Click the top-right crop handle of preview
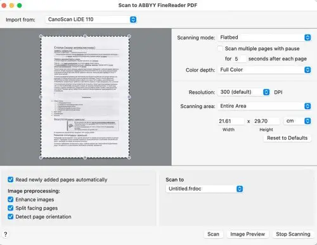Screen dimensions: 317x245 pos(129,36)
